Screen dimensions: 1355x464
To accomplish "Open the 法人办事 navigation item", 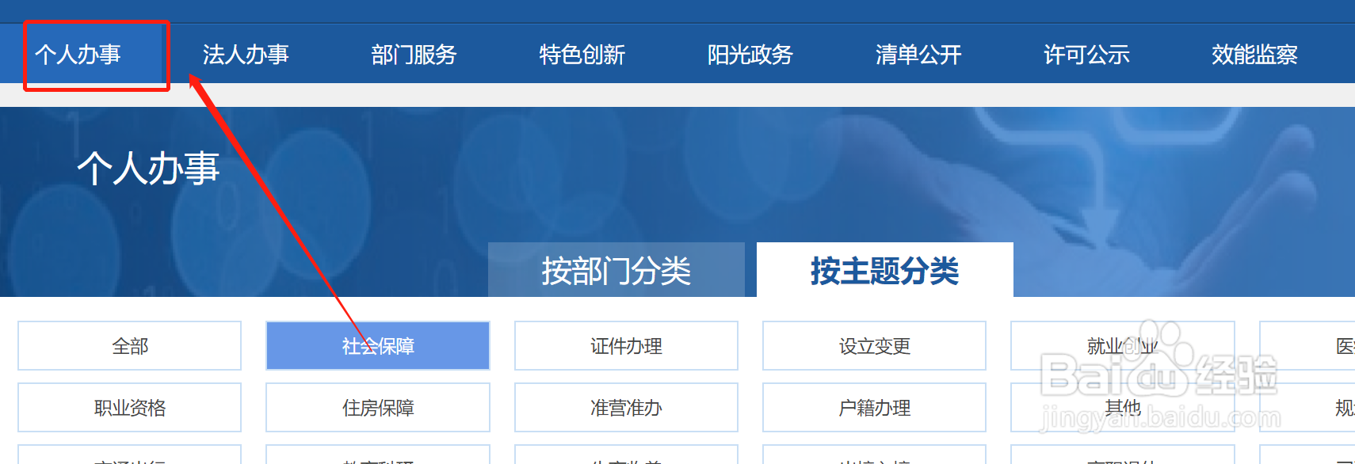I will point(246,55).
